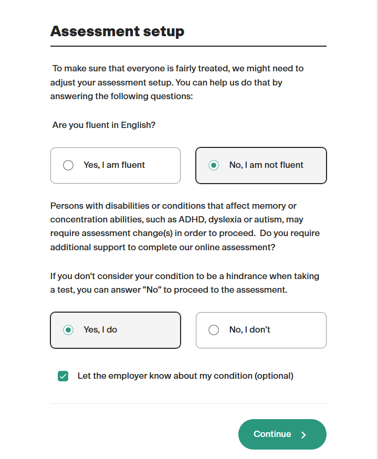Click the "Are you fluent in English?" question
378x459 pixels.
(104, 125)
